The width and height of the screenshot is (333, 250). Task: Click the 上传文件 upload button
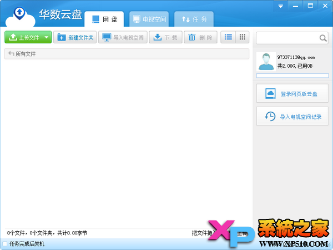click(28, 37)
